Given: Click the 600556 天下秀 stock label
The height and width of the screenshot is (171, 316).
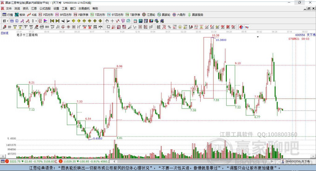Looking at the screenshot, I should tap(305, 35).
